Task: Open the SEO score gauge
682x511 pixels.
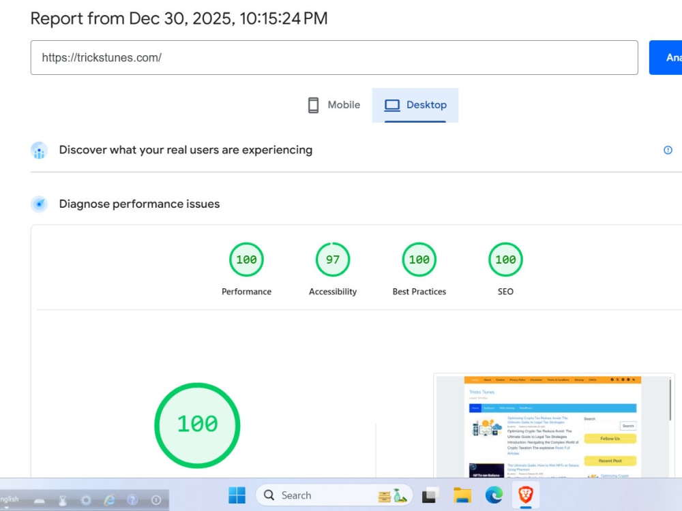Action: coord(505,260)
